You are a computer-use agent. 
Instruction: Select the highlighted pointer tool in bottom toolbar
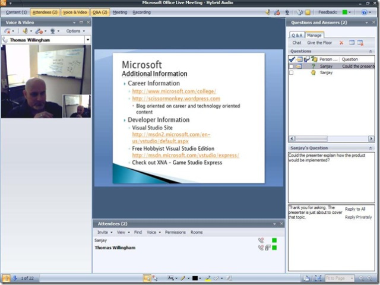coord(147,278)
